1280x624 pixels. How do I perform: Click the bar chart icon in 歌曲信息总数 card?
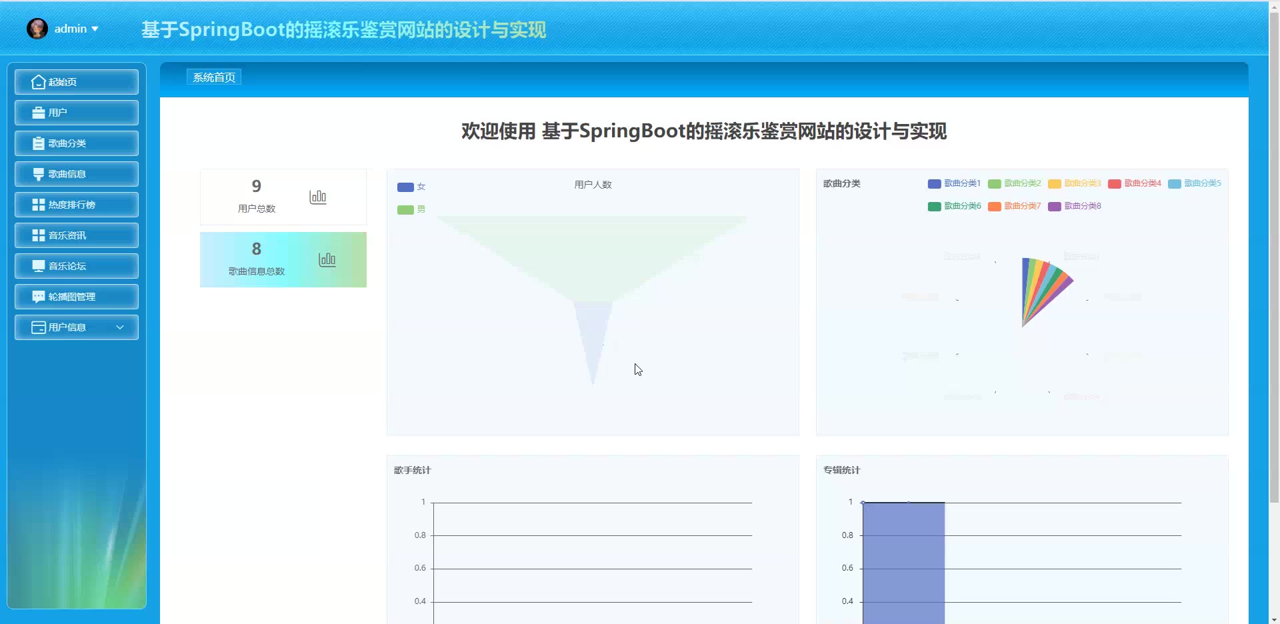tap(327, 259)
